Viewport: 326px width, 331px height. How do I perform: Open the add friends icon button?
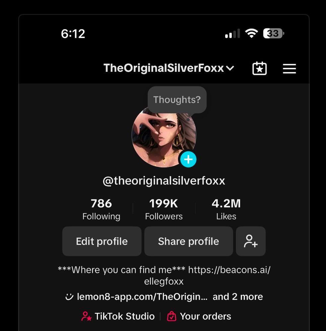point(251,241)
